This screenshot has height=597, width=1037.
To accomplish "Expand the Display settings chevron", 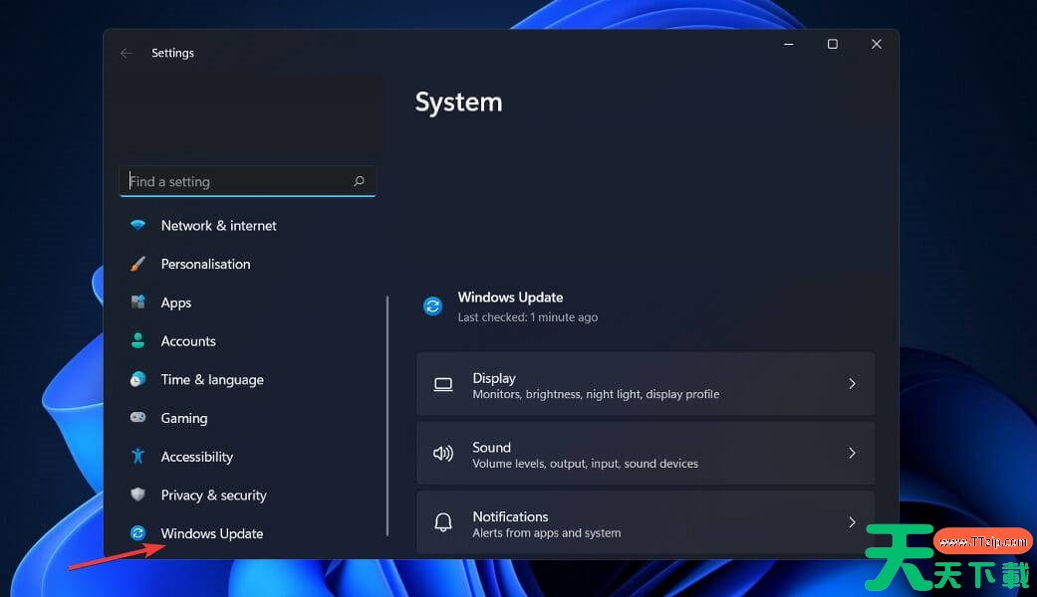I will click(852, 384).
